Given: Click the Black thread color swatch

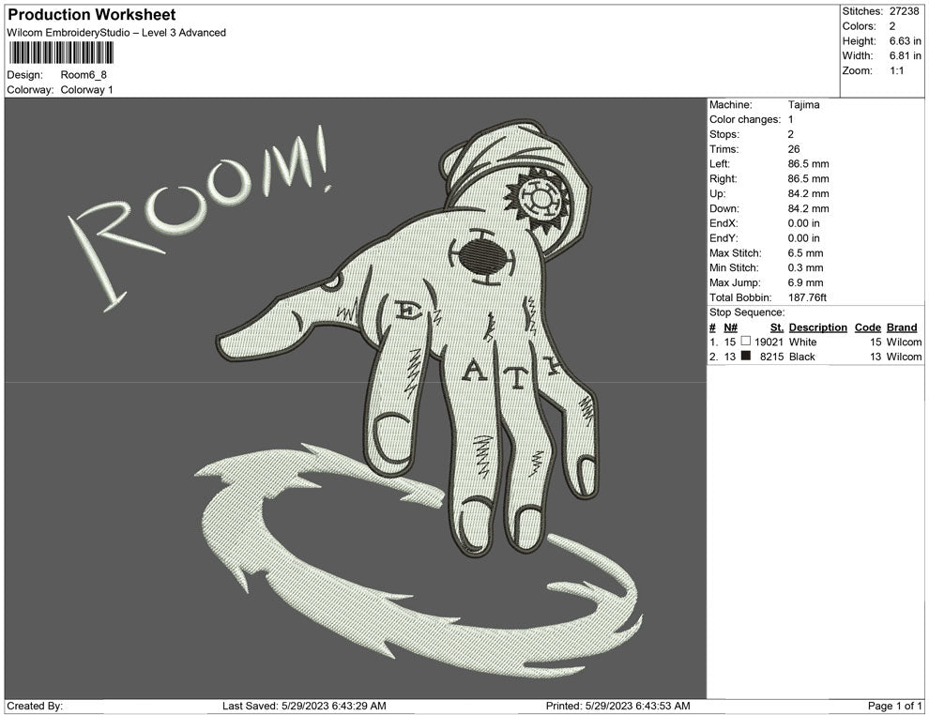Looking at the screenshot, I should (x=746, y=356).
